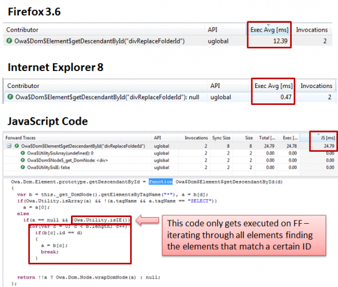This screenshot has height=287, width=338.
Task: Click getElementsByTagName in the code view
Action: [131, 195]
